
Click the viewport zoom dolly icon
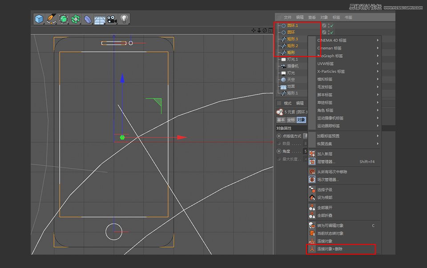click(259, 30)
